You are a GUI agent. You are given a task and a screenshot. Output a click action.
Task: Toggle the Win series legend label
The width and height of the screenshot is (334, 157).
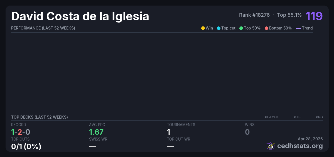[209, 28]
